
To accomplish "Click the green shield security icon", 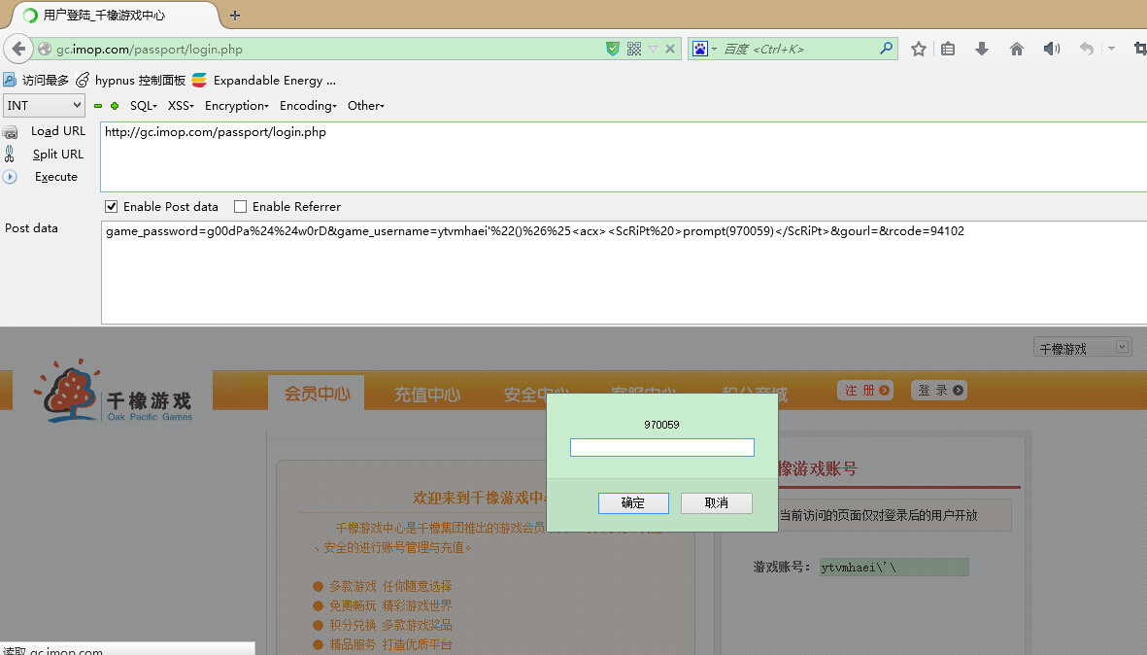I will pos(613,49).
